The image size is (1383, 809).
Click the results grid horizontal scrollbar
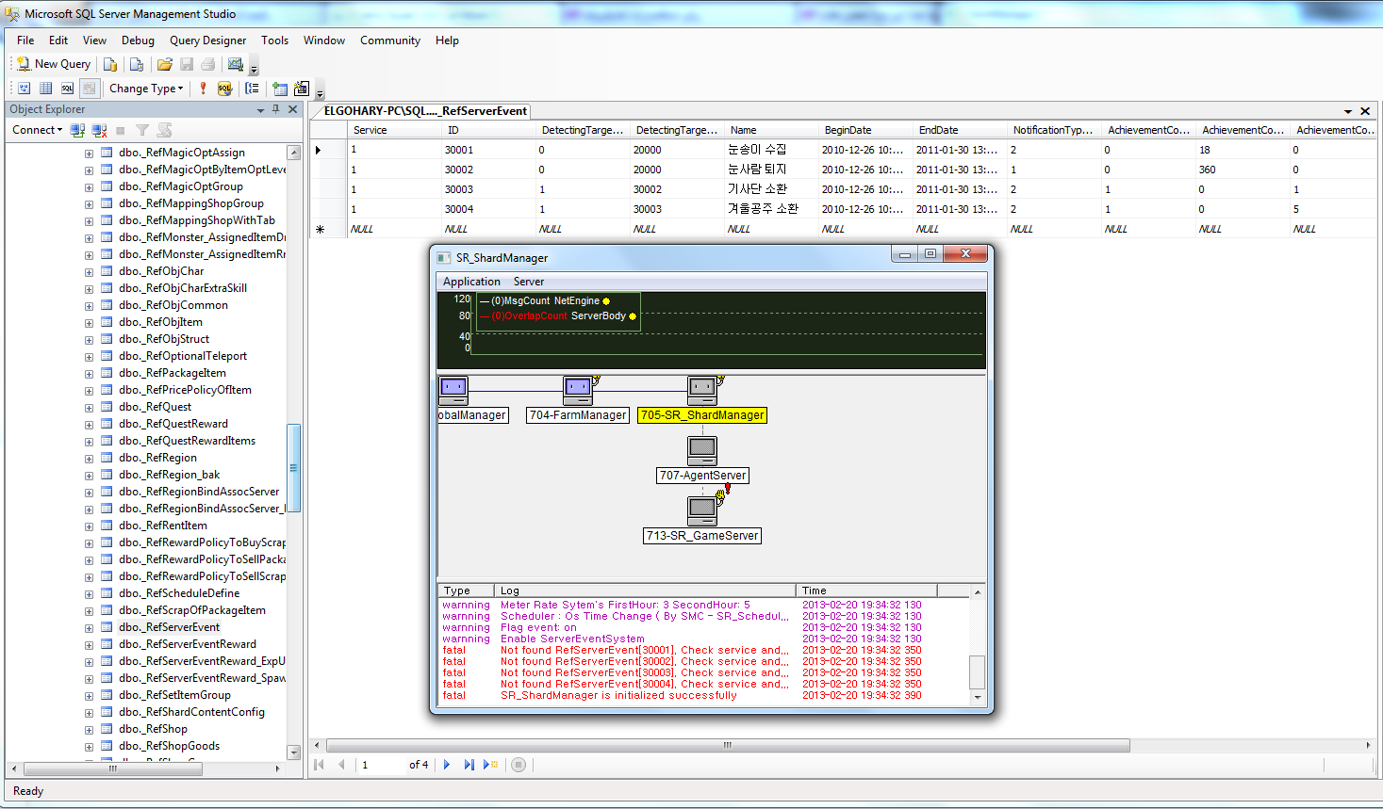tap(728, 745)
